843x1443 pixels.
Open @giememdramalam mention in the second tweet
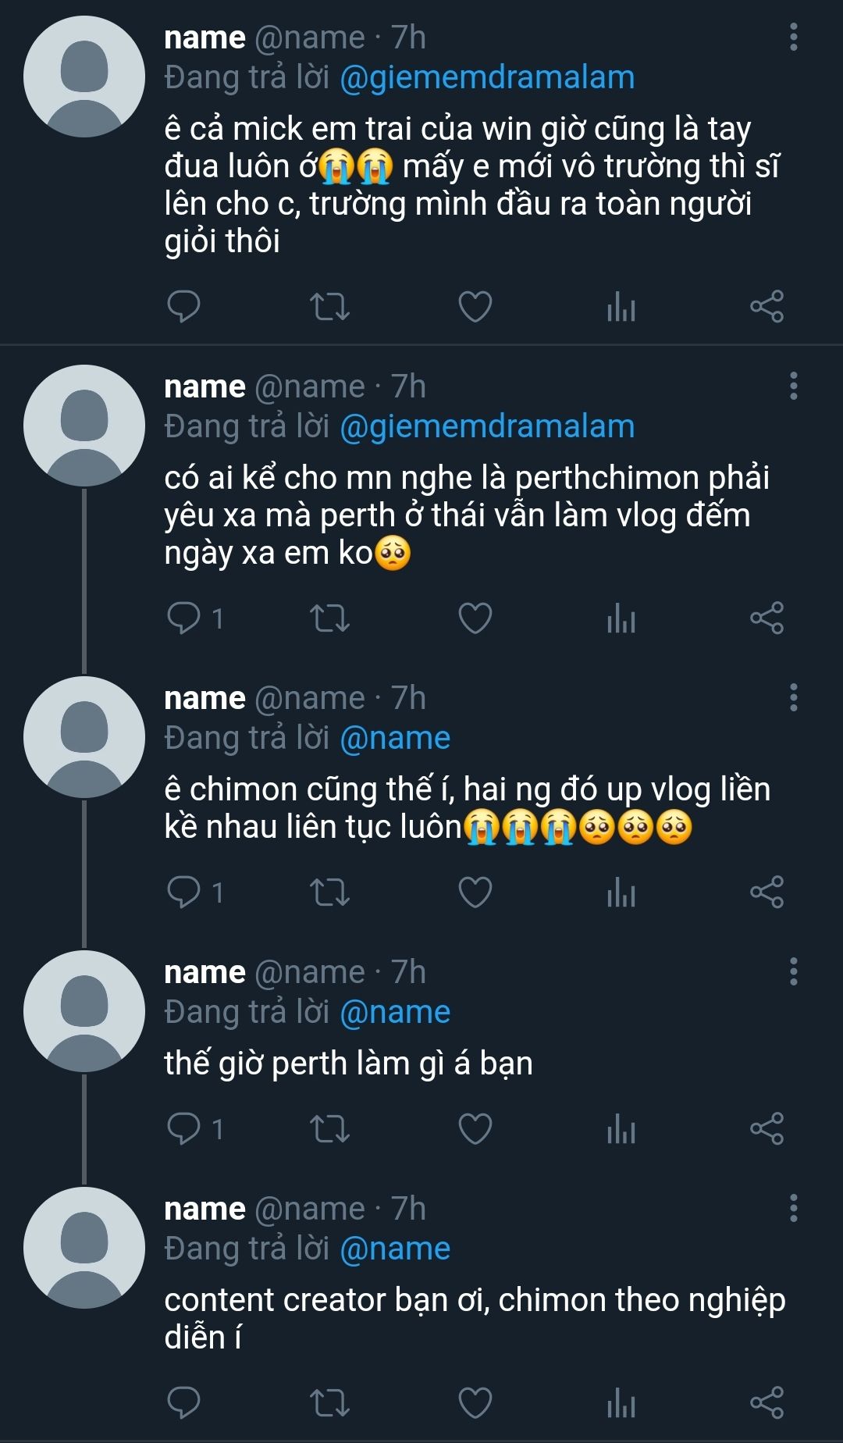(487, 427)
